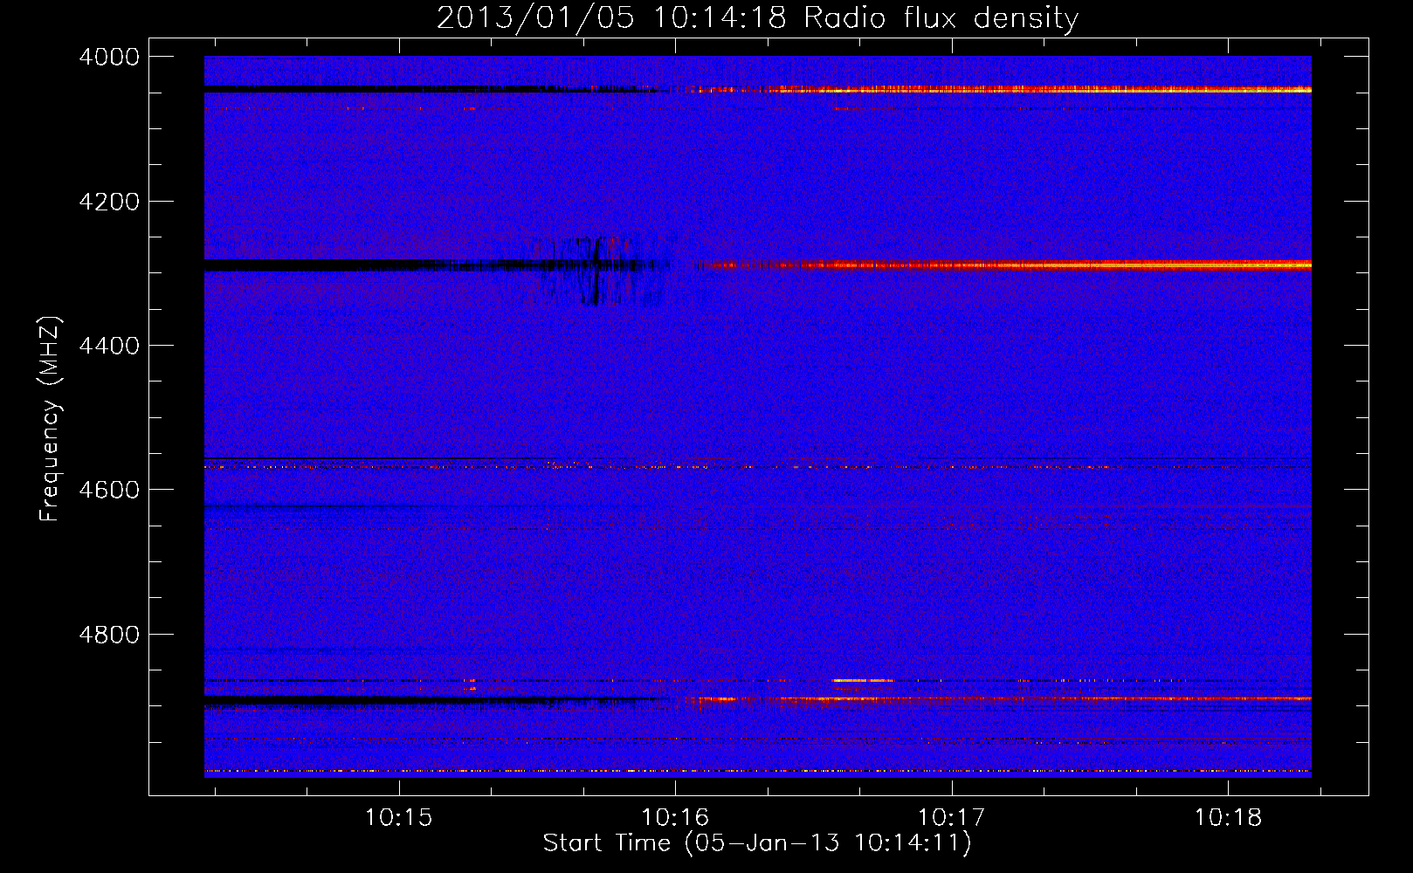Click the bright yellow segment near 4860 MHz
Image resolution: width=1413 pixels, height=873 pixels.
click(863, 680)
